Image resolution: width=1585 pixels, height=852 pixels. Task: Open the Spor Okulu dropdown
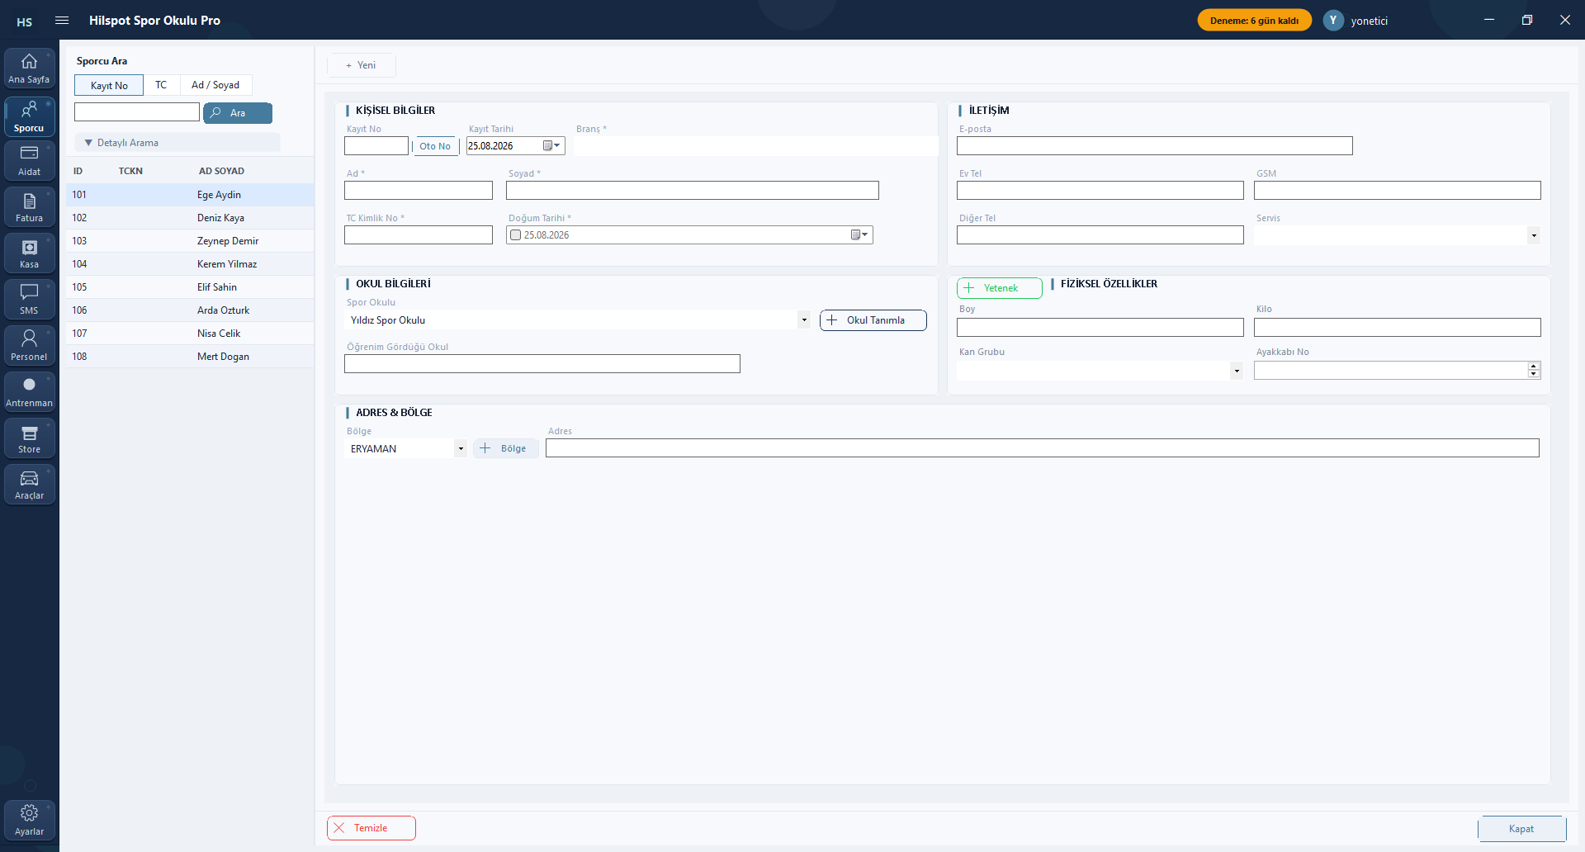pos(803,320)
